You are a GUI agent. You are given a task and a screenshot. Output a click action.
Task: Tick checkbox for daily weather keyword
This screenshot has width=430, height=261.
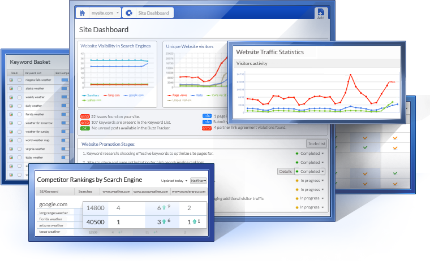[20, 106]
